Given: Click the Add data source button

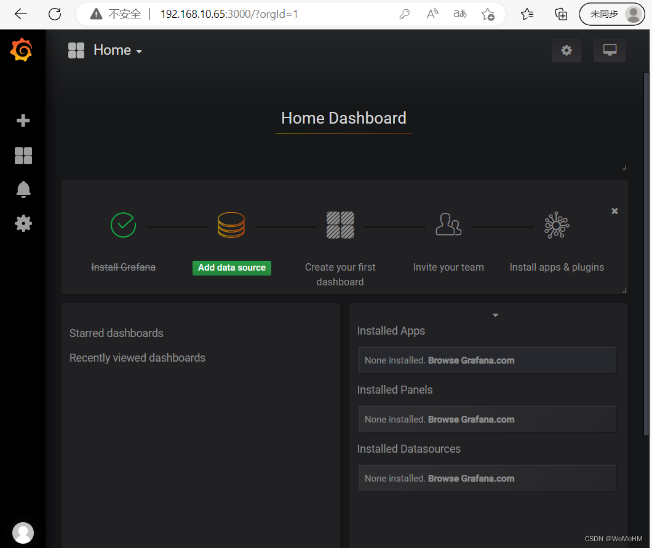Looking at the screenshot, I should tap(232, 268).
